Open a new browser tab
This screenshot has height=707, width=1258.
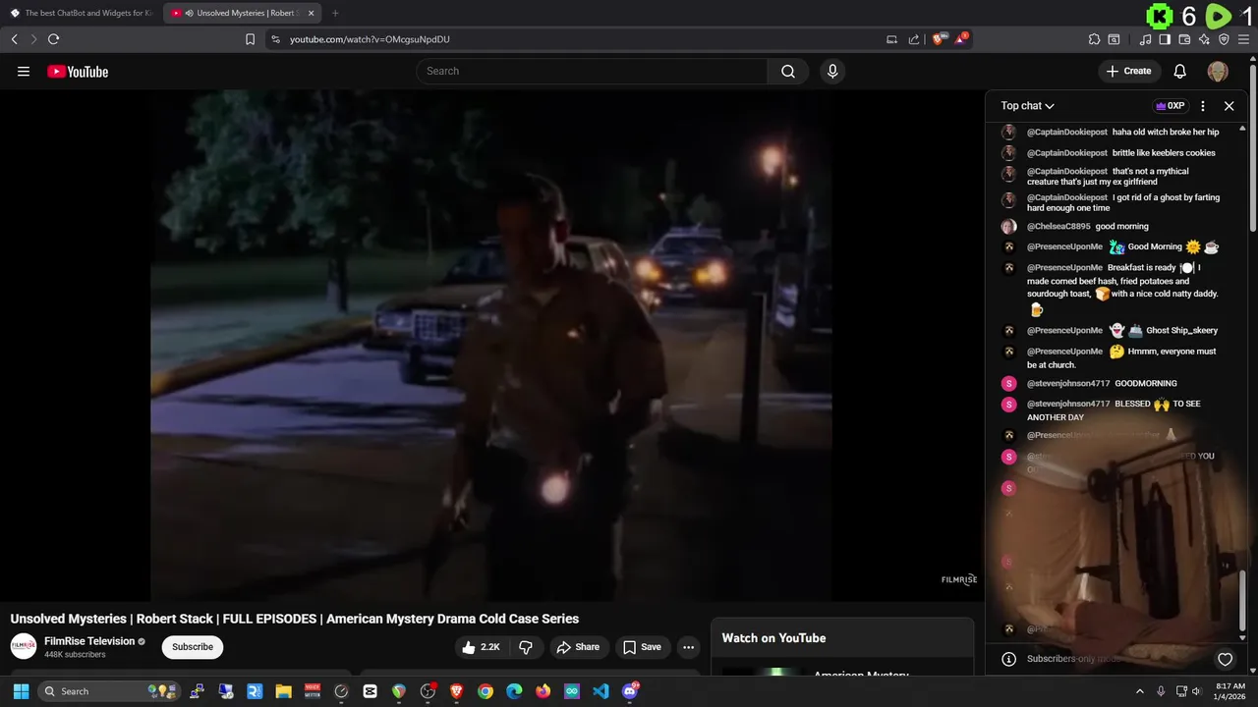(x=335, y=13)
